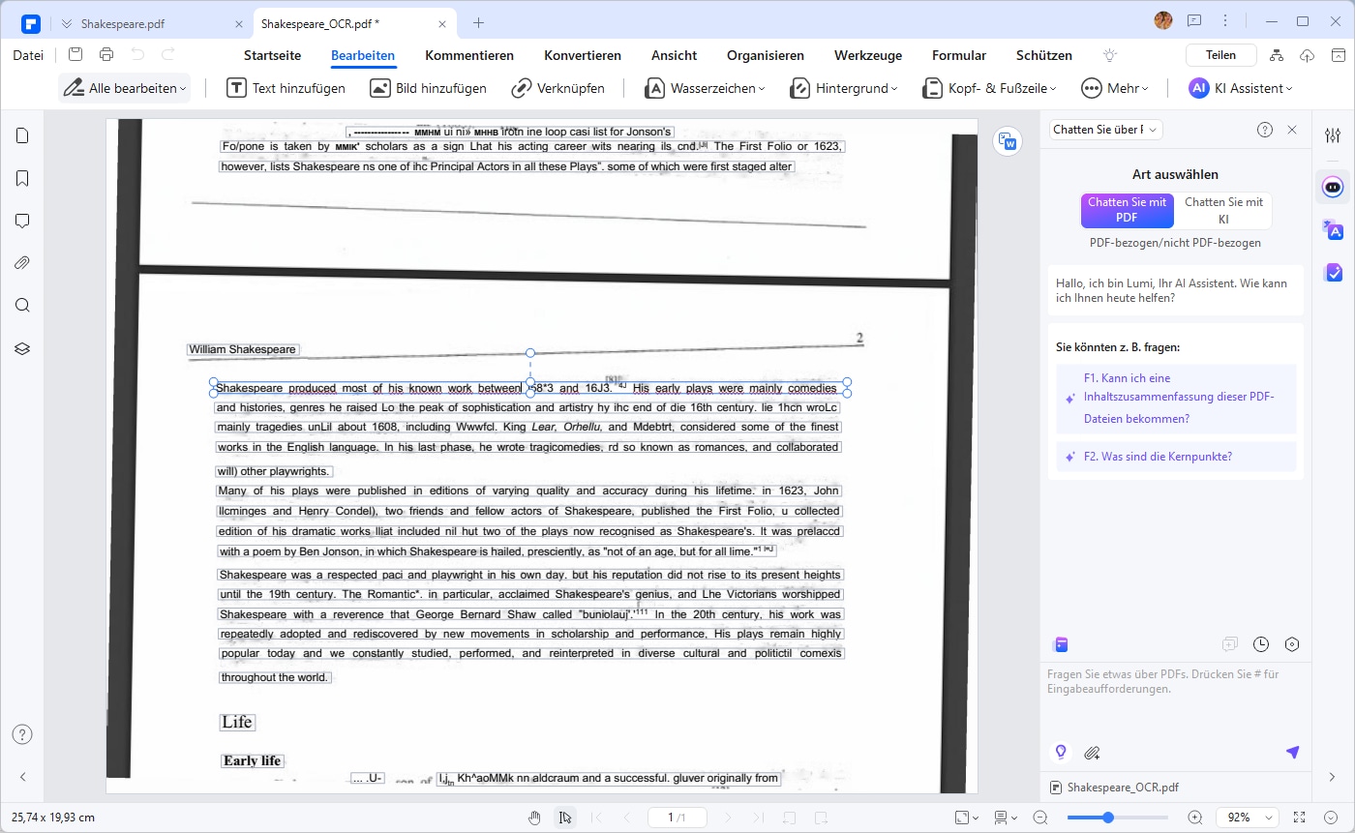
Task: Click the lightbulb tips icon in ribbon
Action: click(1110, 55)
